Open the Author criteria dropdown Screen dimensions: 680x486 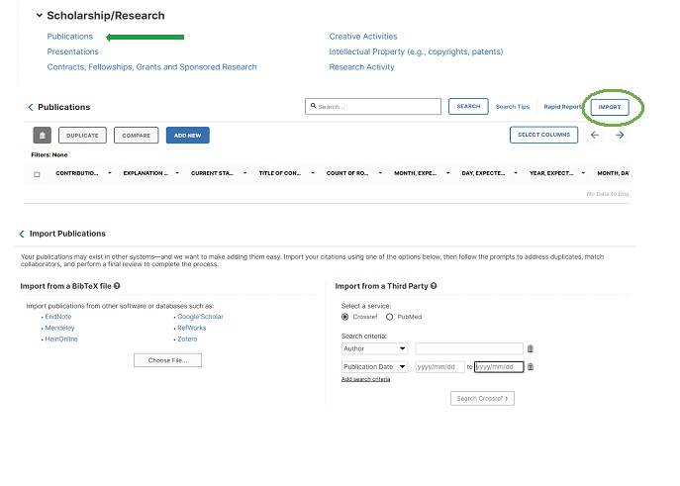tap(374, 348)
